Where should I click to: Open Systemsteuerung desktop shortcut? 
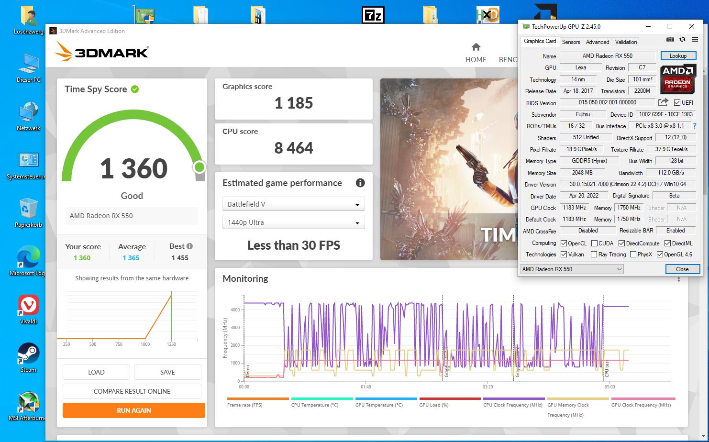click(x=26, y=165)
